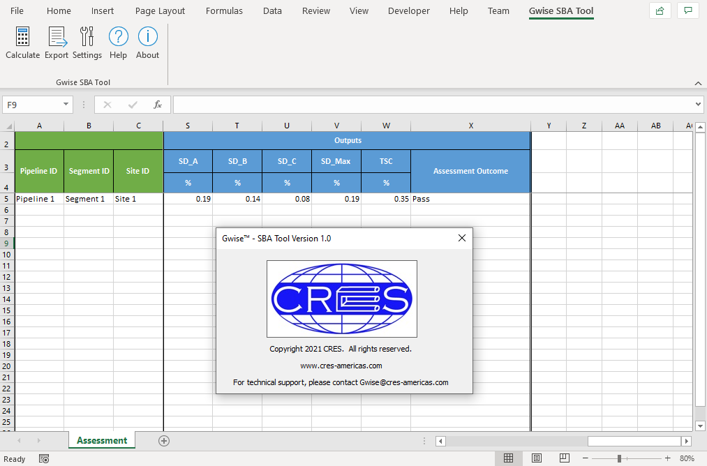The image size is (707, 466).
Task: Click the horizontal scrollbar right arrow
Action: click(686, 441)
